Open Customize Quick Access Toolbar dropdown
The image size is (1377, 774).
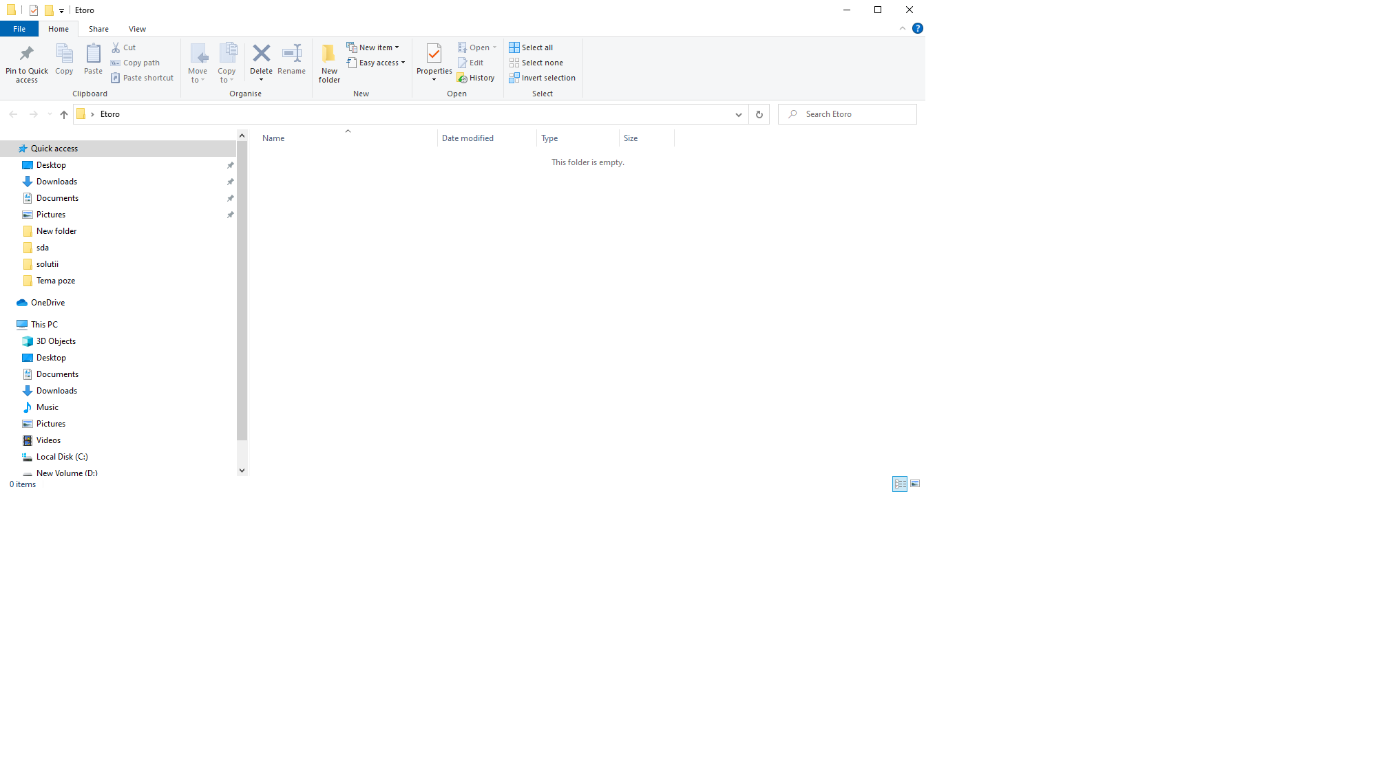61,10
